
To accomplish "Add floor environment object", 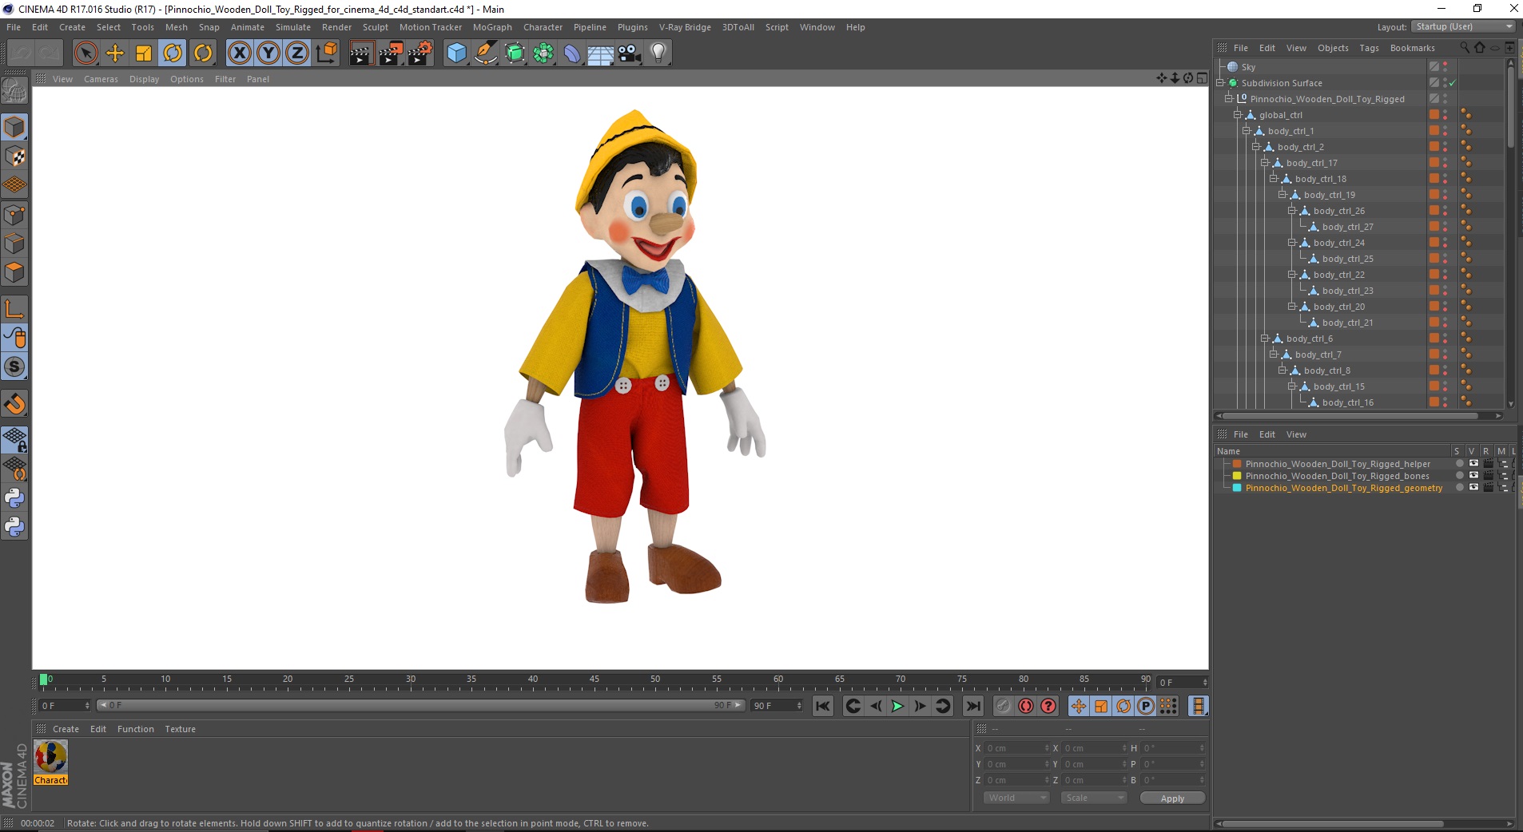I will pyautogui.click(x=601, y=53).
